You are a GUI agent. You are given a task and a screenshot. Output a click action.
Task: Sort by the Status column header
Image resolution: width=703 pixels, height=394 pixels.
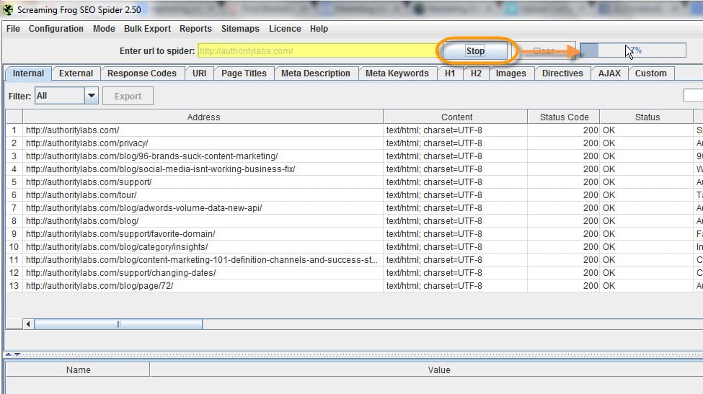pyautogui.click(x=647, y=117)
